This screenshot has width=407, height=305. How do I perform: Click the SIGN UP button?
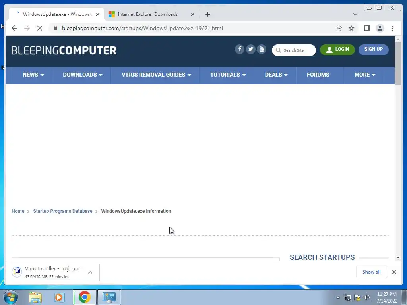click(373, 50)
